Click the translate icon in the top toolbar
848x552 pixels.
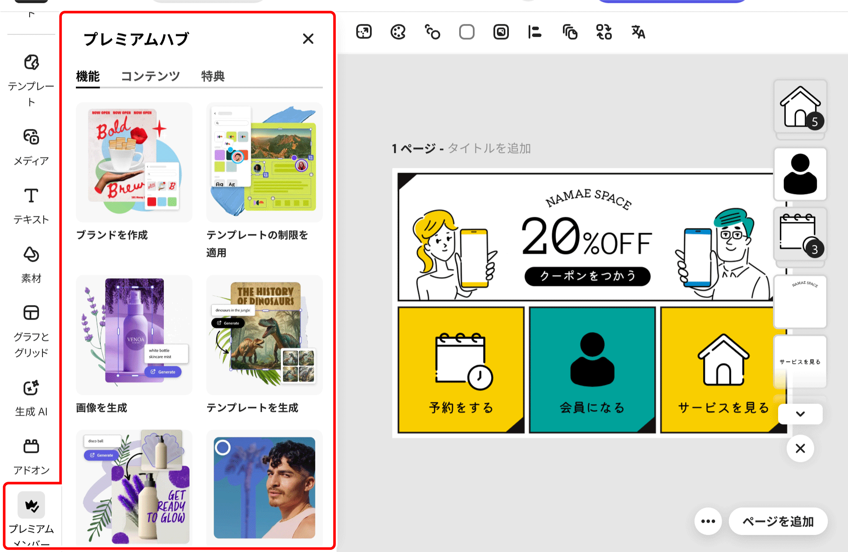[x=637, y=32]
